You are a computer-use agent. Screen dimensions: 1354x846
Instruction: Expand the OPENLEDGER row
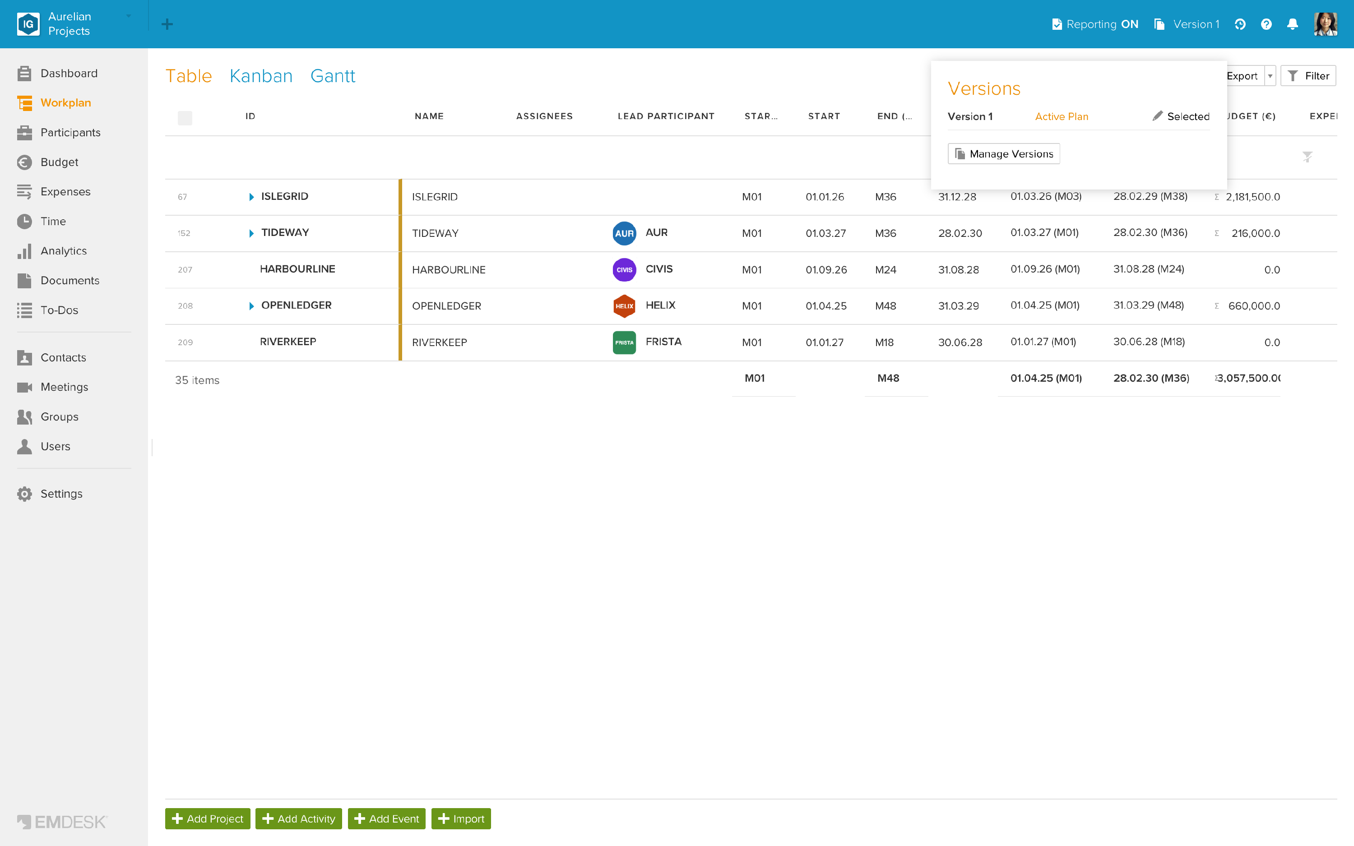pos(251,306)
